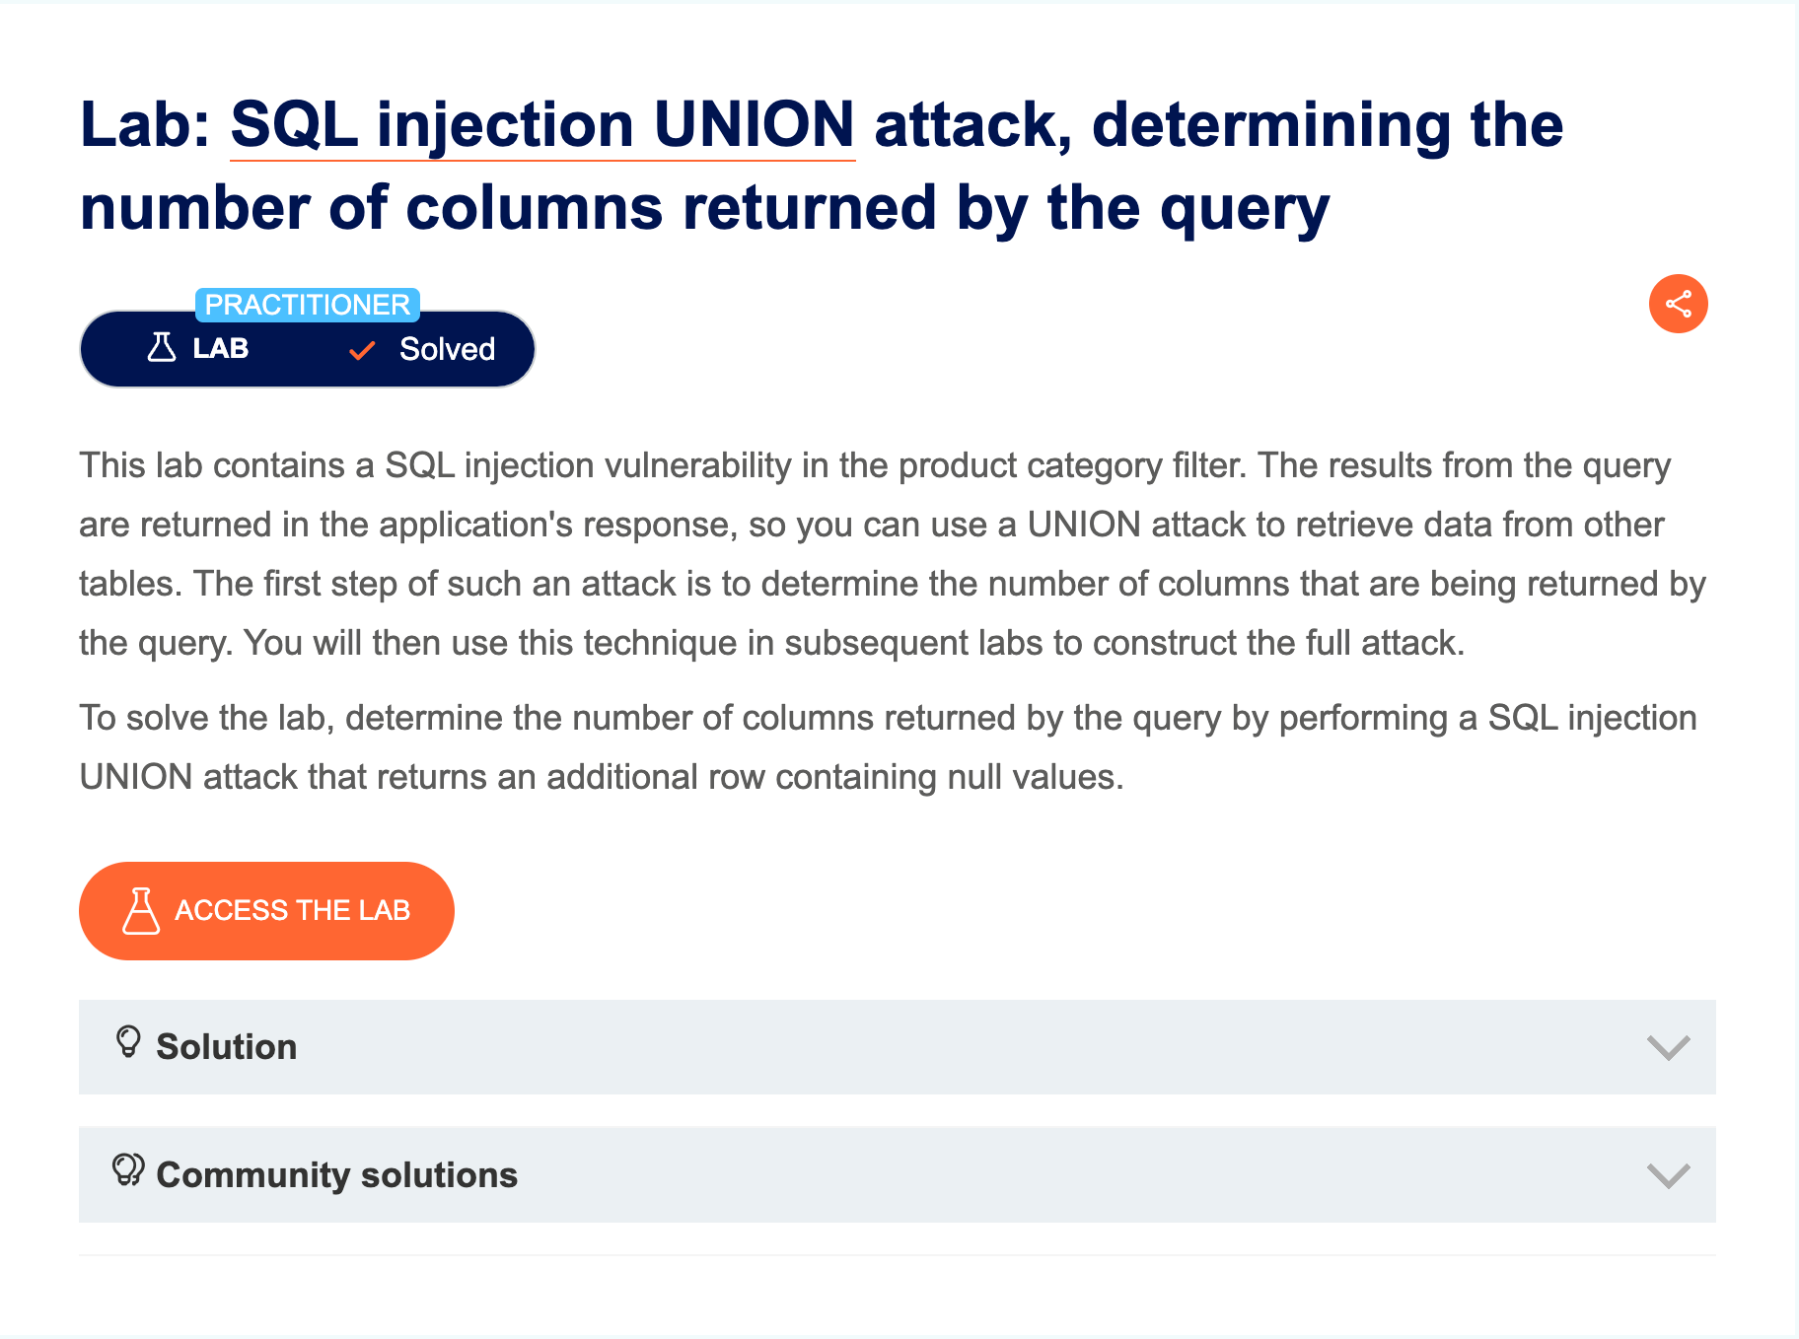
Task: Click heading text "attack, determining the"
Action: pyautogui.click(x=1218, y=125)
